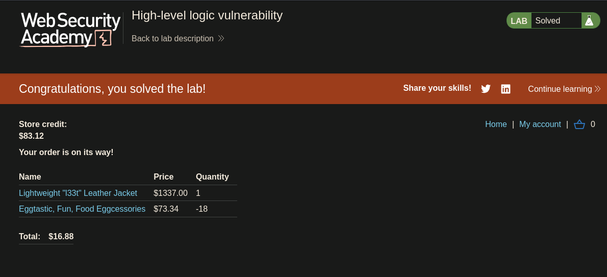Screen dimensions: 607x277
Task: Click double chevron after Continue learning
Action: (597, 89)
